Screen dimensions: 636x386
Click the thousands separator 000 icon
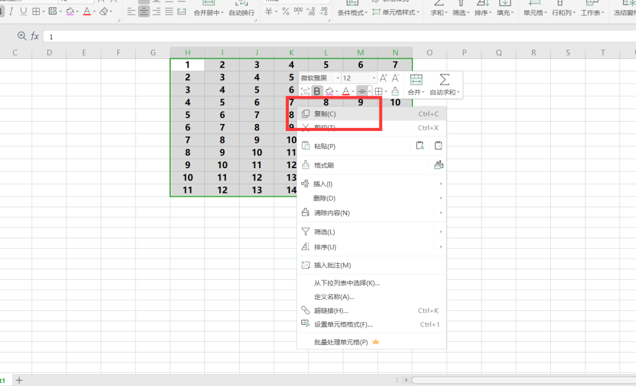tap(298, 12)
